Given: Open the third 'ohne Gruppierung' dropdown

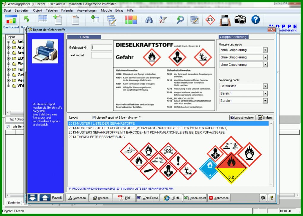Looking at the screenshot, I should [265, 65].
